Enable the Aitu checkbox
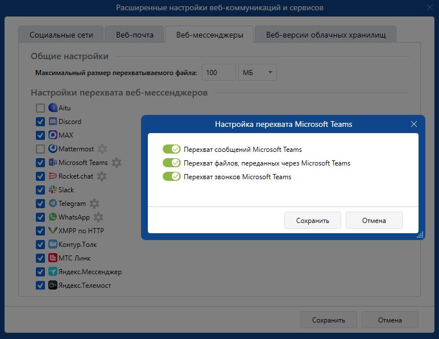 [40, 108]
